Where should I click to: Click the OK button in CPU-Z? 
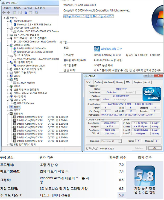155,148
